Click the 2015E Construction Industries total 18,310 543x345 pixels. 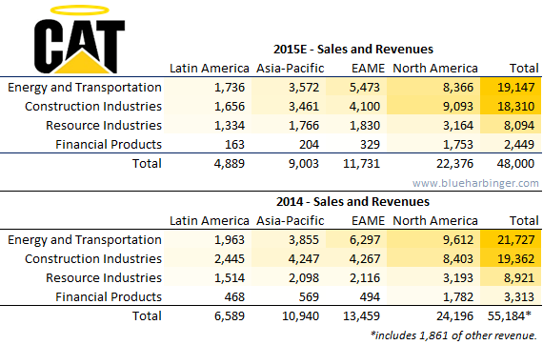(x=516, y=106)
